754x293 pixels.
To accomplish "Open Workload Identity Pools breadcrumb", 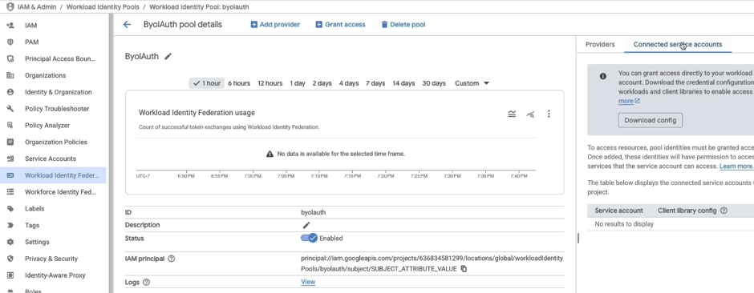I will 103,7.
